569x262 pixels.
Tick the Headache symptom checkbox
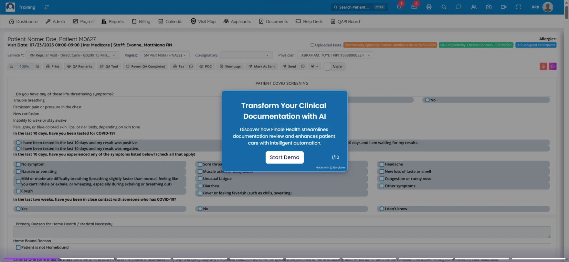click(x=382, y=164)
